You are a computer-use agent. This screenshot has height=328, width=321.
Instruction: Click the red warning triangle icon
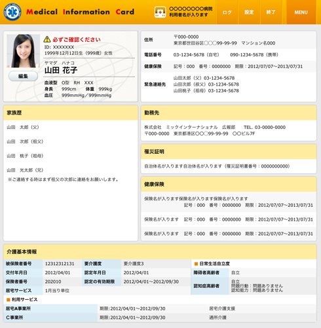(x=47, y=39)
